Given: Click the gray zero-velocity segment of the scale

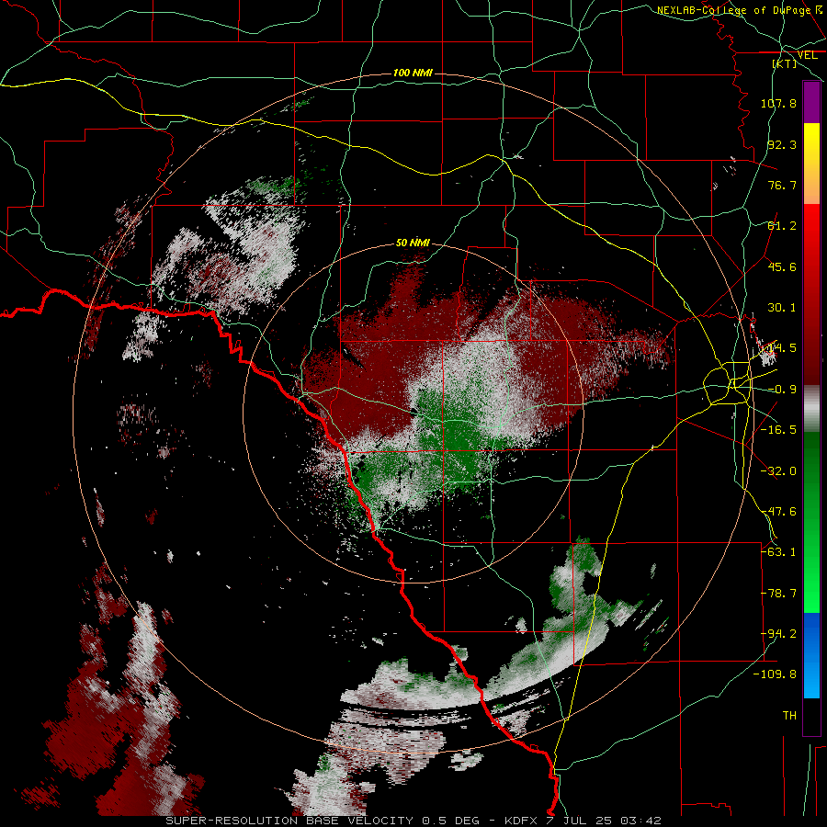Looking at the screenshot, I should click(811, 409).
